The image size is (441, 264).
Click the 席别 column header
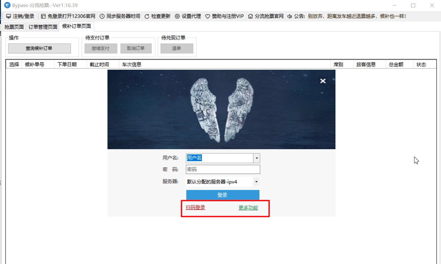point(342,65)
